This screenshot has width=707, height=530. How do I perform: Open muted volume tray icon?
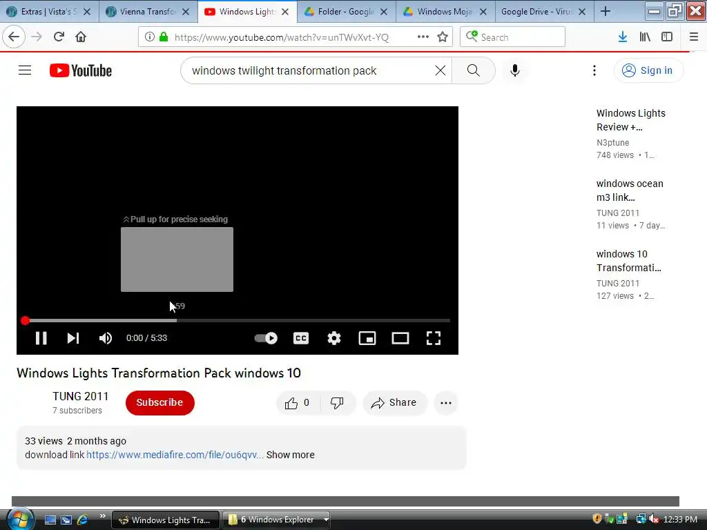point(654,519)
